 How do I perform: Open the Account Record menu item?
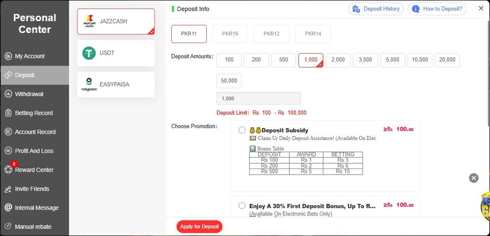tap(34, 132)
